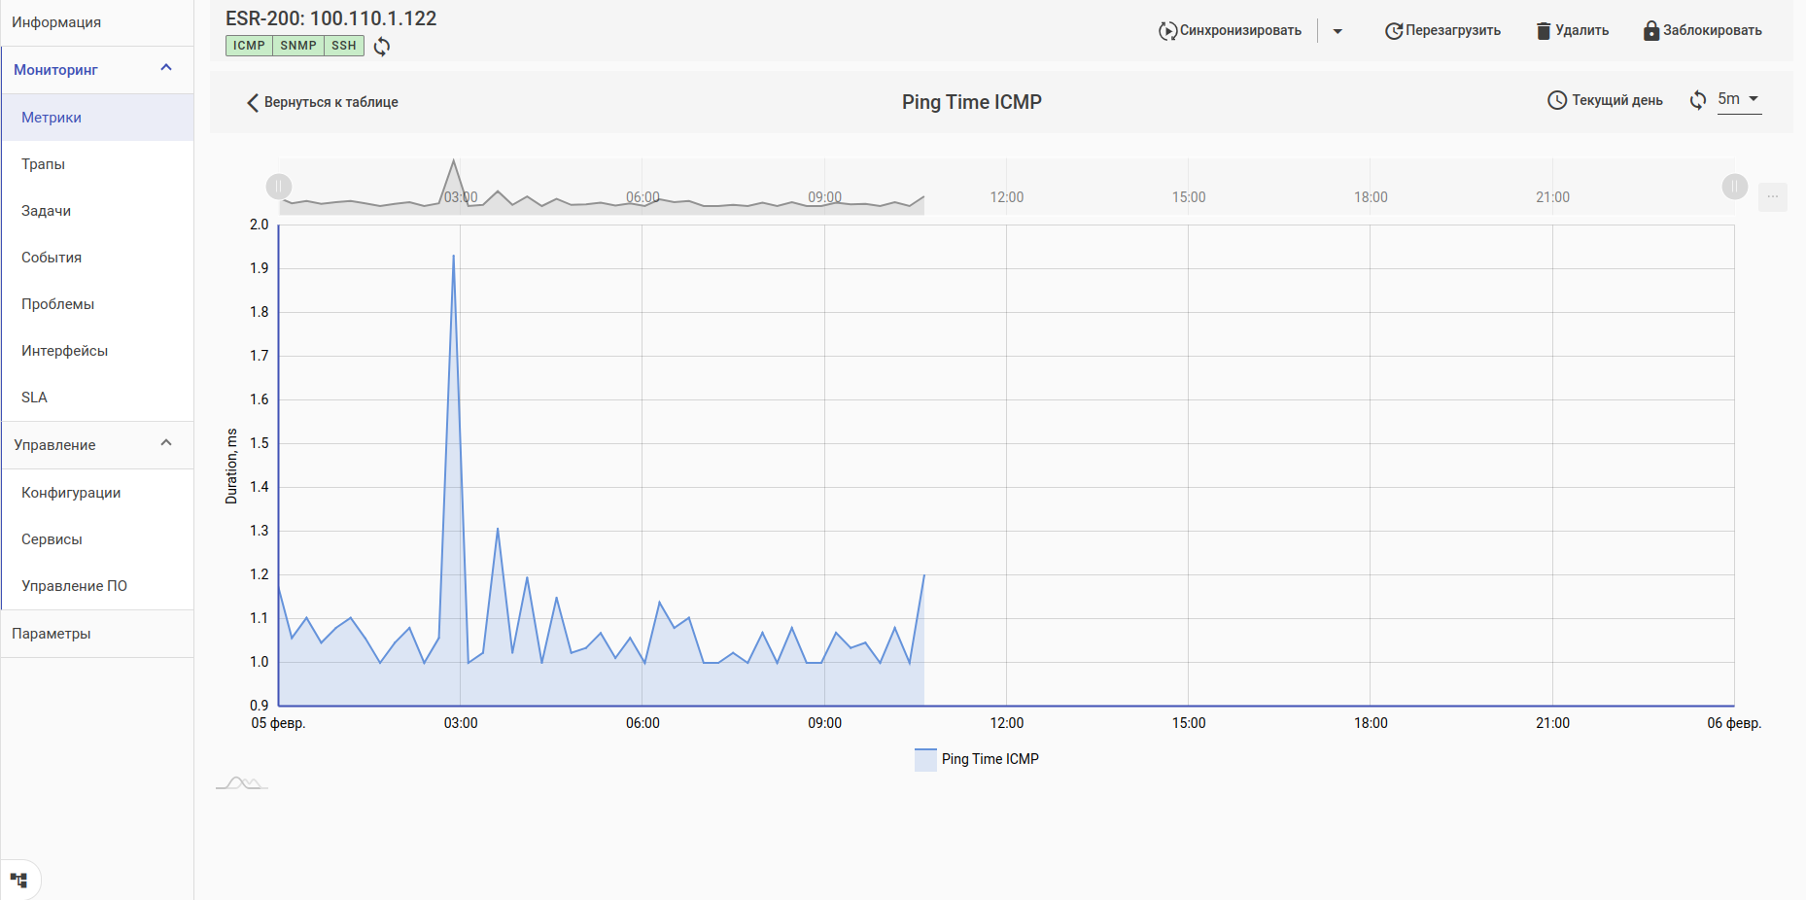Click the clock Текущий день icon
Viewport: 1806px width, 900px height.
click(x=1557, y=100)
